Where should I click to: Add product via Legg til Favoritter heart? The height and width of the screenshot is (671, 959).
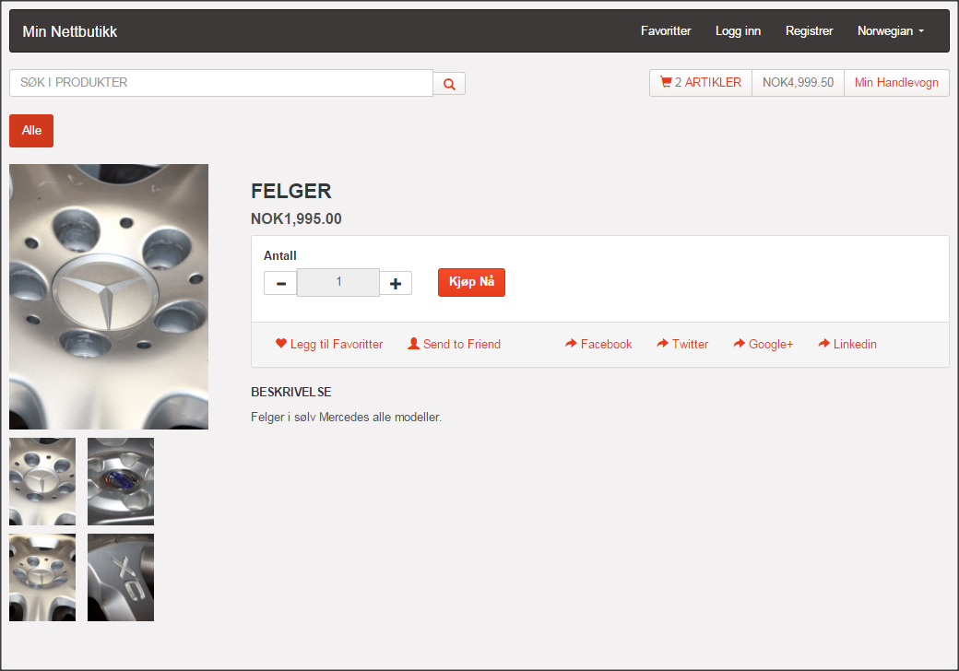coord(329,345)
